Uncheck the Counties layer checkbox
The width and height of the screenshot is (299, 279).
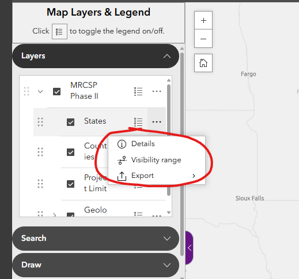pyautogui.click(x=70, y=152)
